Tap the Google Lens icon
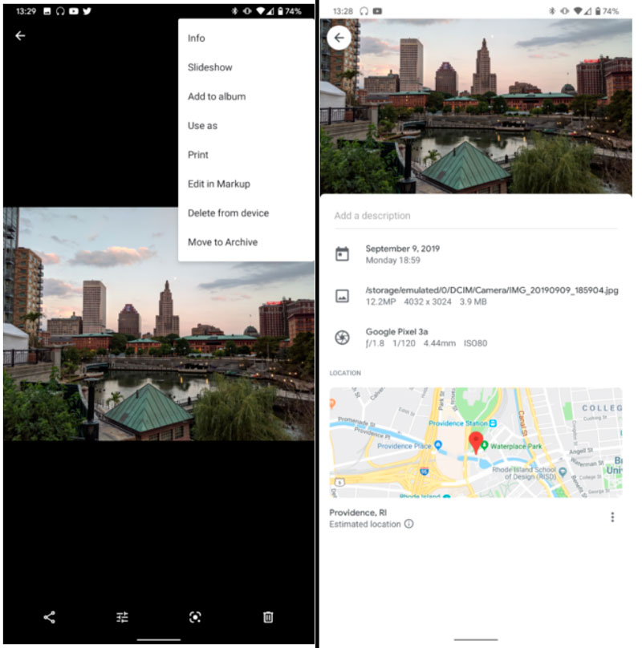This screenshot has height=648, width=642. tap(195, 617)
